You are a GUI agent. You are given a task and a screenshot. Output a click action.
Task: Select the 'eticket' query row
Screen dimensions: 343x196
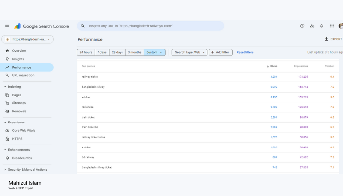208,97
